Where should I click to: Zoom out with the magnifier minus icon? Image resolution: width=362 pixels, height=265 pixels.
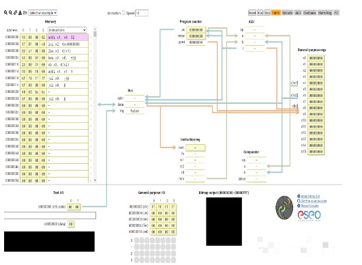click(10, 13)
